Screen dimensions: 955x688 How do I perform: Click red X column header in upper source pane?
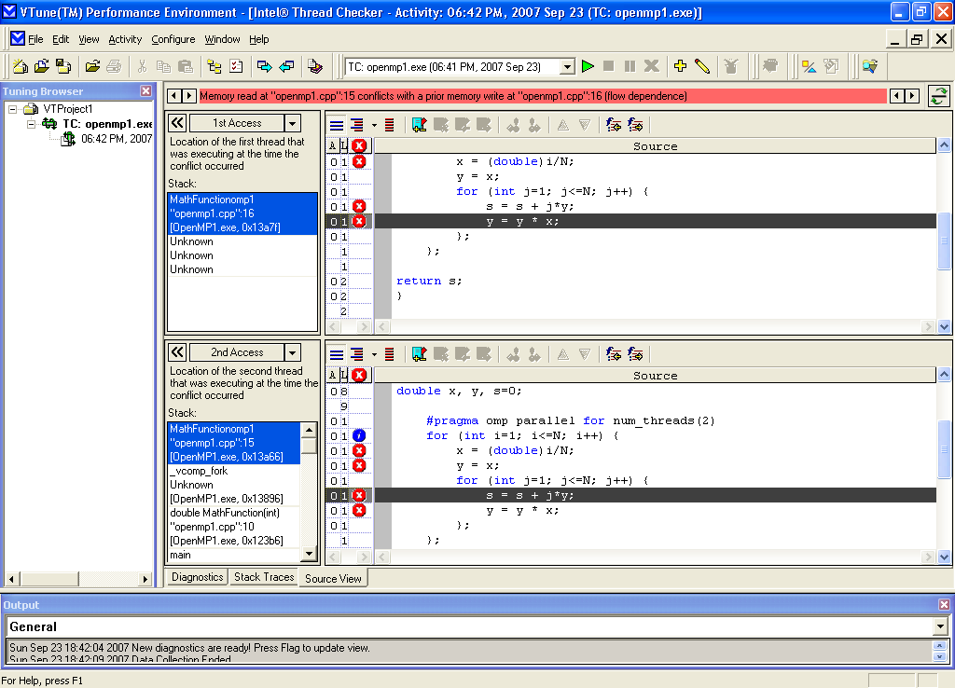(359, 145)
